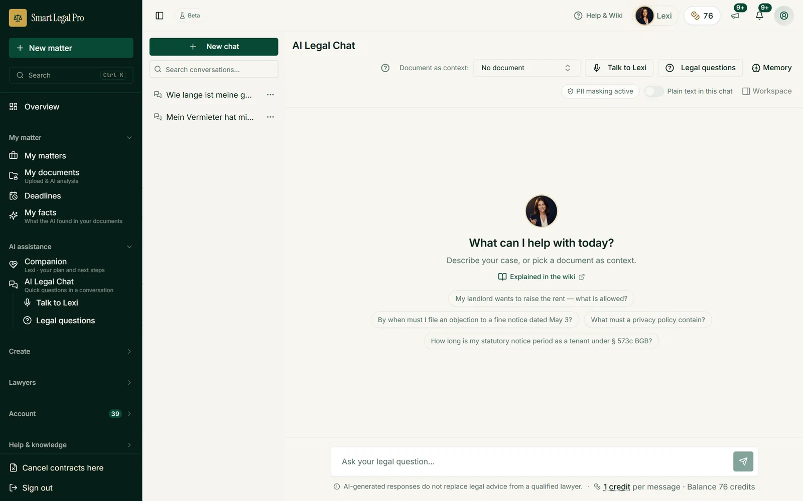The width and height of the screenshot is (803, 501).
Task: Go to Overview in the sidebar
Action: [x=71, y=107]
